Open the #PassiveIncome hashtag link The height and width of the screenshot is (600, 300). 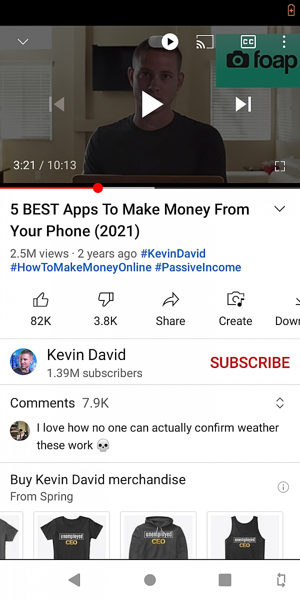[198, 267]
